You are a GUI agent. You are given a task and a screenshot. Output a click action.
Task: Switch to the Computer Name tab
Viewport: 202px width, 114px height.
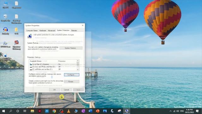click(x=32, y=30)
